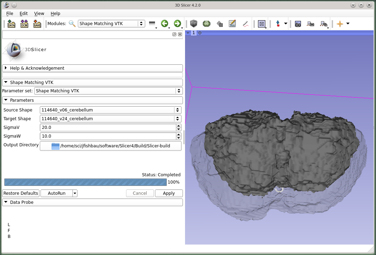Toggle the crosshair icon in toolbar
The width and height of the screenshot is (376, 255).
click(x=340, y=24)
